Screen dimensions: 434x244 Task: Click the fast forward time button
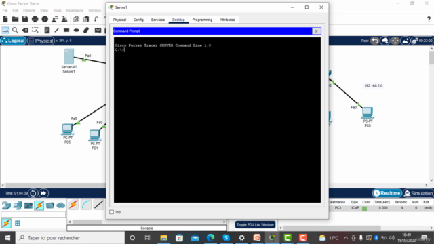(43, 193)
